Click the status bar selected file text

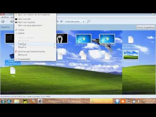tap(25, 97)
